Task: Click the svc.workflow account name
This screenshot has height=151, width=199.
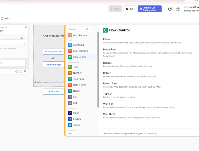Action: 191,7
